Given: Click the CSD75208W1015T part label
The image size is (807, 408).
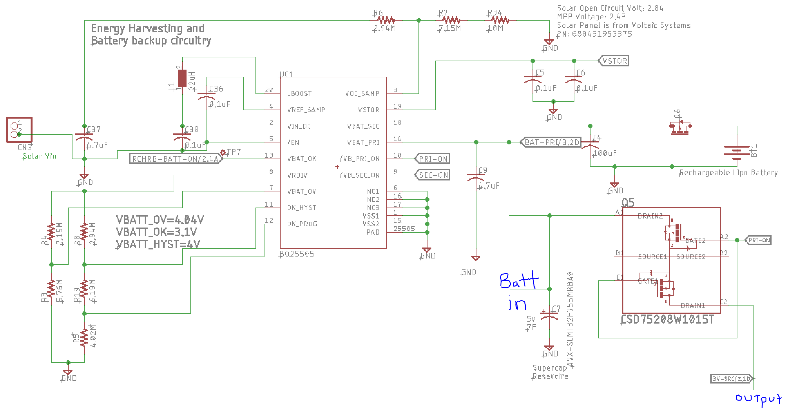Looking at the screenshot, I should click(667, 319).
